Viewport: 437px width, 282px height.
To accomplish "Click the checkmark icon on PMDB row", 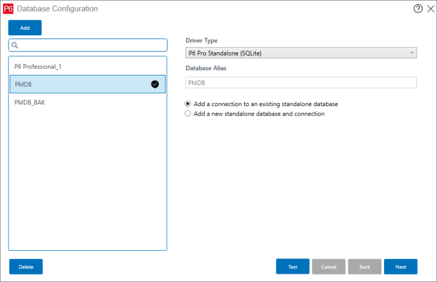I will tap(155, 84).
